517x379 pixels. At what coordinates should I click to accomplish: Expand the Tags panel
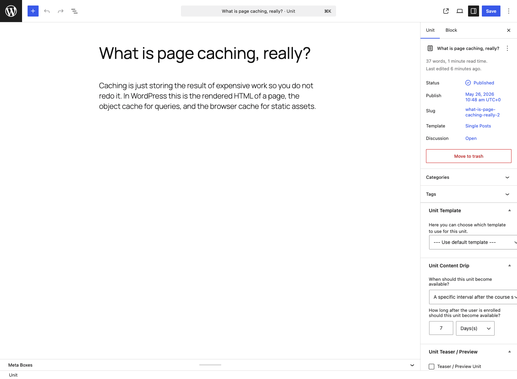coord(469,194)
